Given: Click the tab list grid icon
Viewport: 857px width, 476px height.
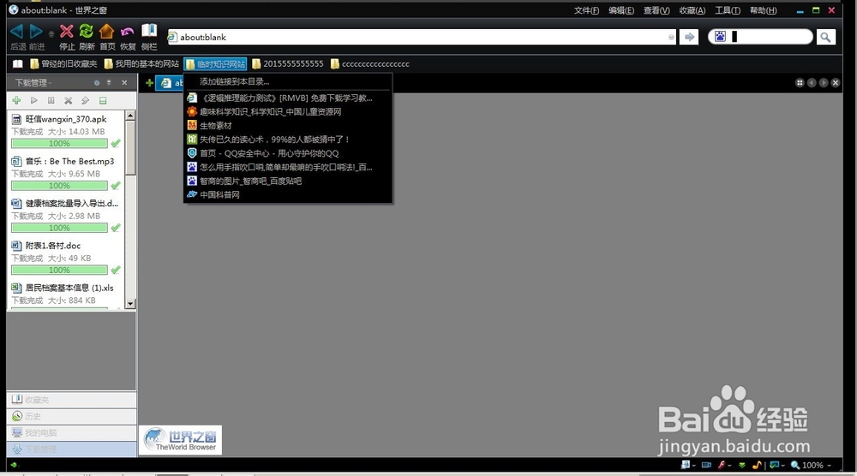Looking at the screenshot, I should click(x=800, y=83).
